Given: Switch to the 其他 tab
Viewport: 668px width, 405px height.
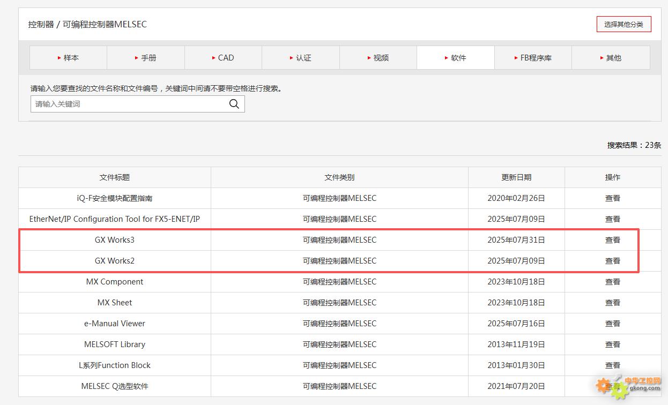Looking at the screenshot, I should 611,58.
